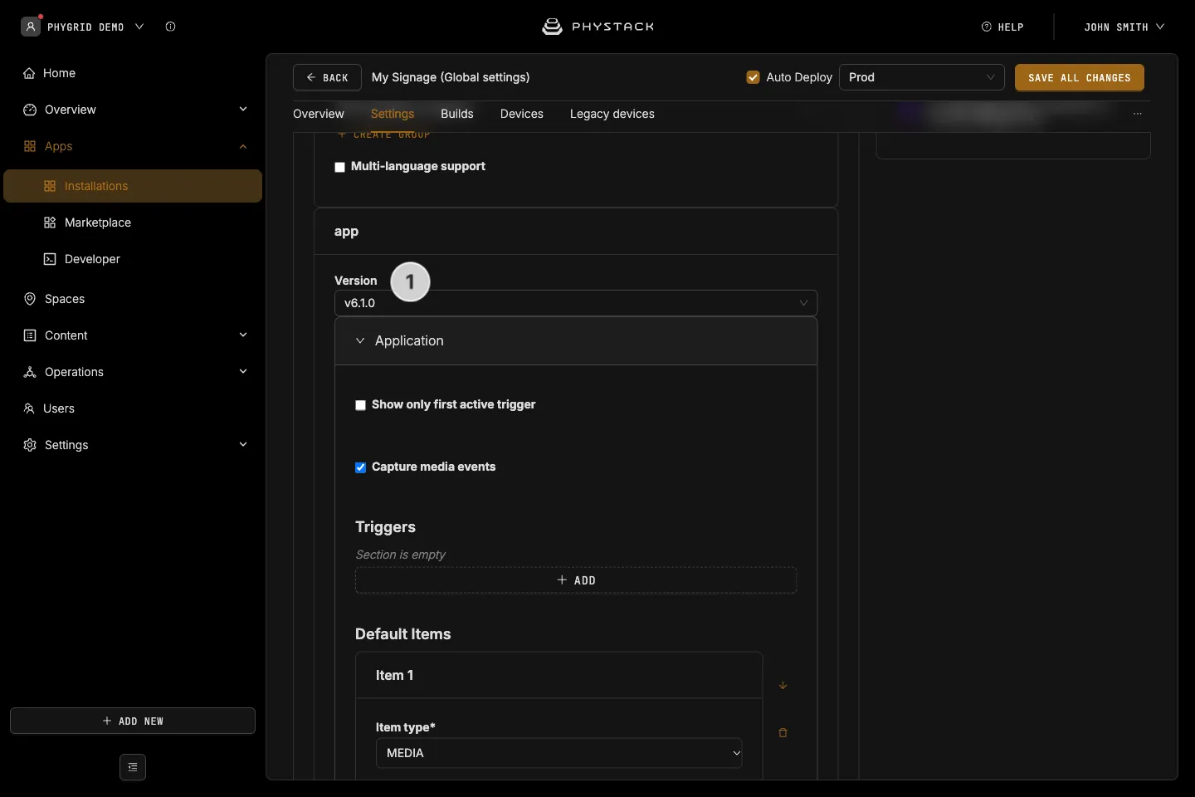
Task: Open the Item type MEDIA dropdown
Action: tap(559, 753)
